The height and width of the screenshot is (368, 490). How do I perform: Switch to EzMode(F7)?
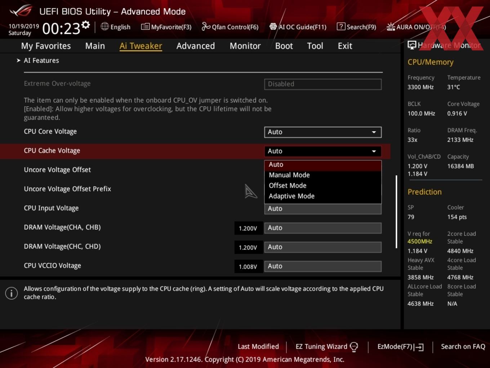tap(400, 347)
